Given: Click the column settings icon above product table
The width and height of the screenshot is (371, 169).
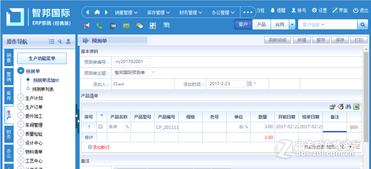Looking at the screenshot, I should pyautogui.click(x=333, y=107).
